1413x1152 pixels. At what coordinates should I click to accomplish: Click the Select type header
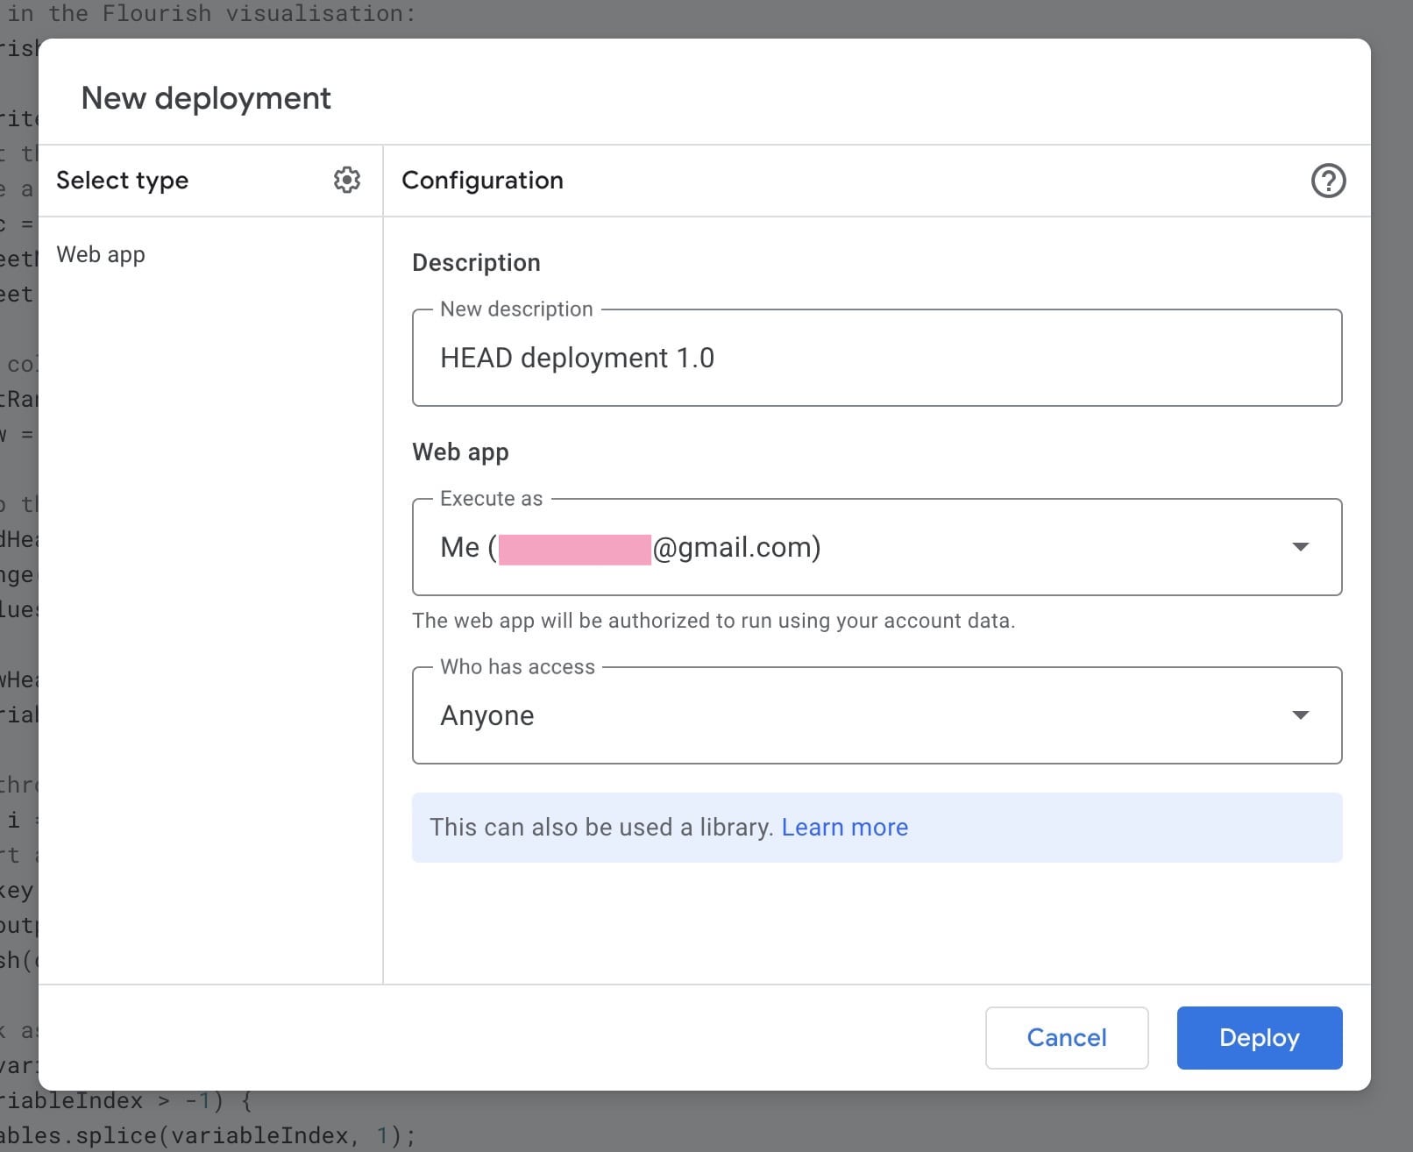(x=122, y=181)
